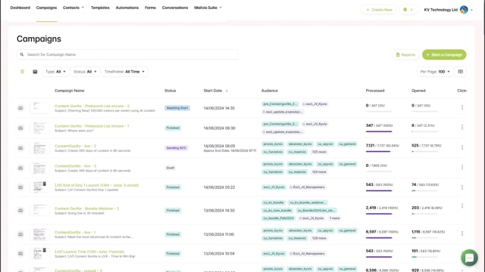This screenshot has width=485, height=272.
Task: Click the Awaiting Start status badge
Action: point(177,108)
